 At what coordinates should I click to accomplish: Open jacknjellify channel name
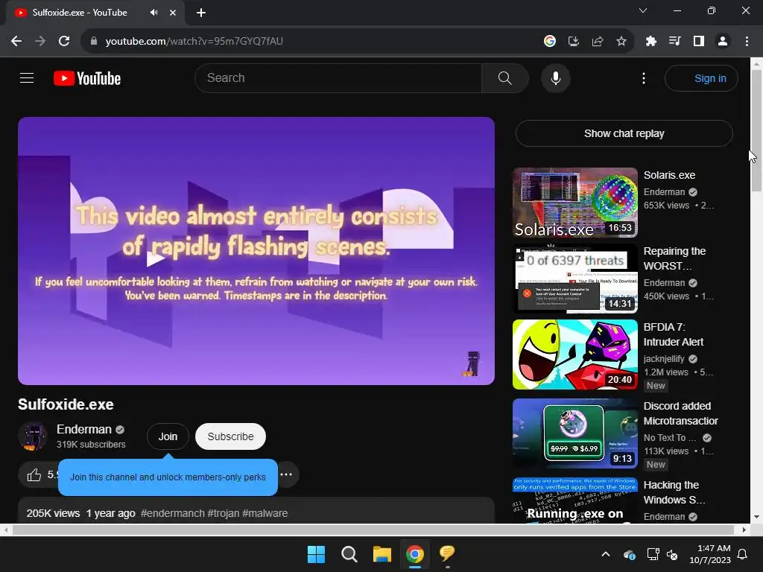(x=664, y=358)
